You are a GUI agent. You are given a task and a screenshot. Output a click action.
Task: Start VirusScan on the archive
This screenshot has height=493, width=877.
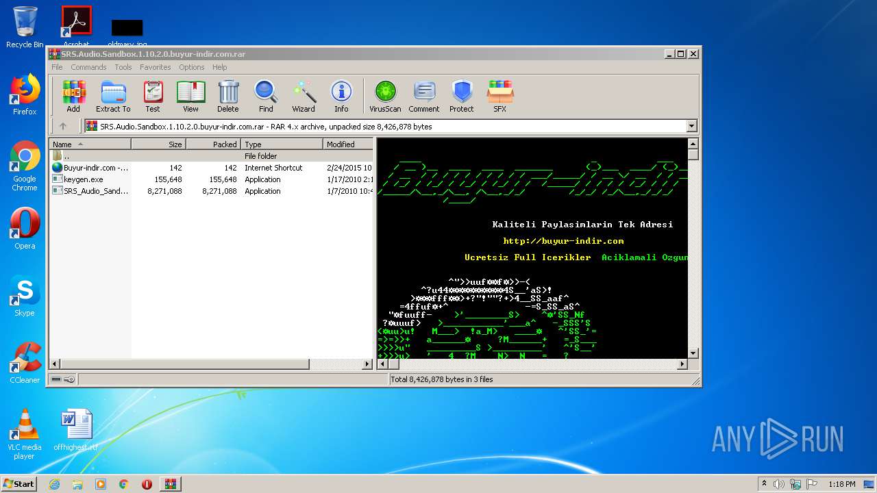pos(385,96)
